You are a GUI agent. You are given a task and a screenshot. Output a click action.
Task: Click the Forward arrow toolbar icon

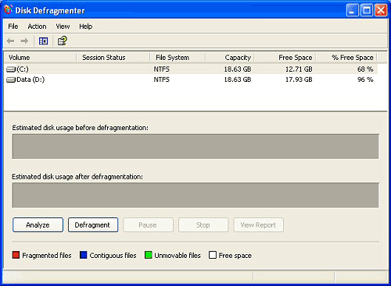coord(24,41)
